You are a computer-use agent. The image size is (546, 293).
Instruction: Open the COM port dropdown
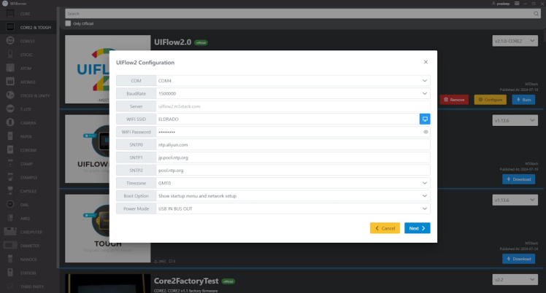click(x=293, y=81)
